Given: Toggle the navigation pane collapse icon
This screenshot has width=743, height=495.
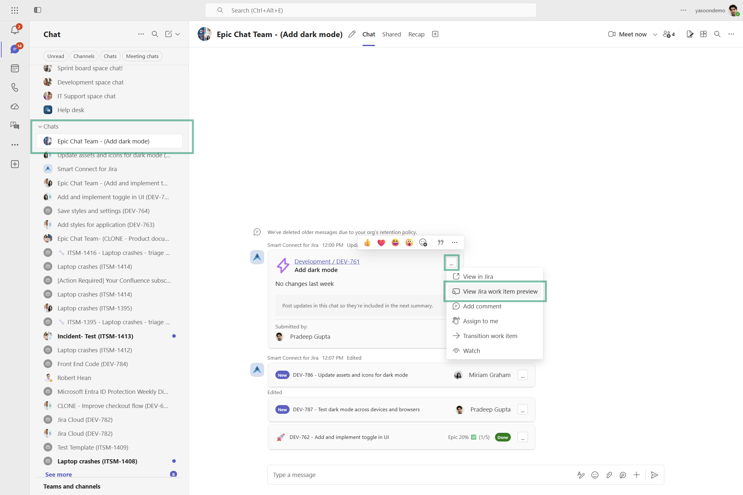Looking at the screenshot, I should click(37, 10).
